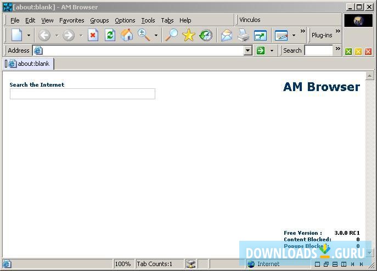
Task: Expand the Search bar overflow chevron
Action: [338, 48]
